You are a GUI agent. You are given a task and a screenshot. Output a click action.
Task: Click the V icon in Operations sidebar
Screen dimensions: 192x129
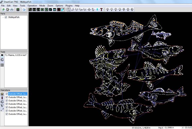2,106
